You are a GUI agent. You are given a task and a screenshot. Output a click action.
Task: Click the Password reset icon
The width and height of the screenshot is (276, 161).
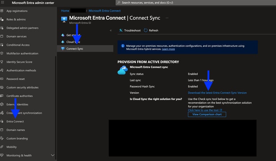click(2, 79)
